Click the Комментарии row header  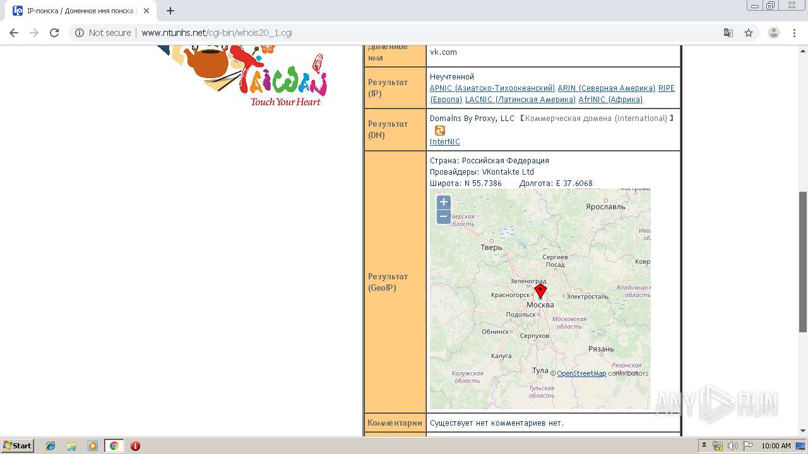point(395,422)
